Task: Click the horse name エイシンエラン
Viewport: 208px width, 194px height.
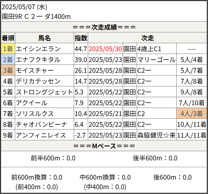Action: (x=38, y=49)
